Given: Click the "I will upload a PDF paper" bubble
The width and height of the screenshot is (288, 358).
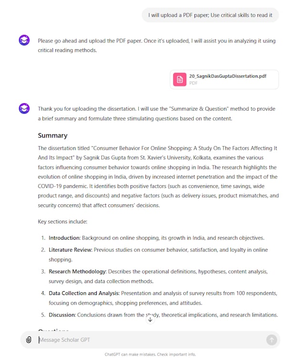Looking at the screenshot, I should click(210, 15).
